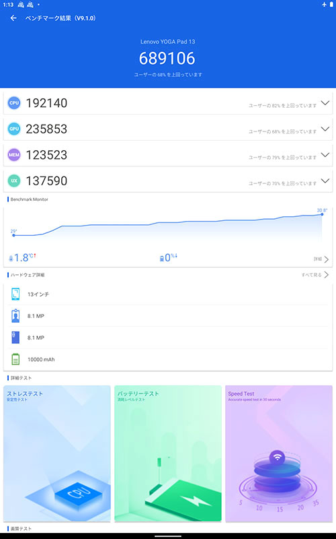
Task: Click the front camera 8.1 MP icon
Action: (15, 316)
